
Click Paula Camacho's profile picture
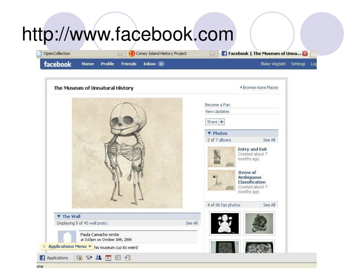[x=67, y=237]
